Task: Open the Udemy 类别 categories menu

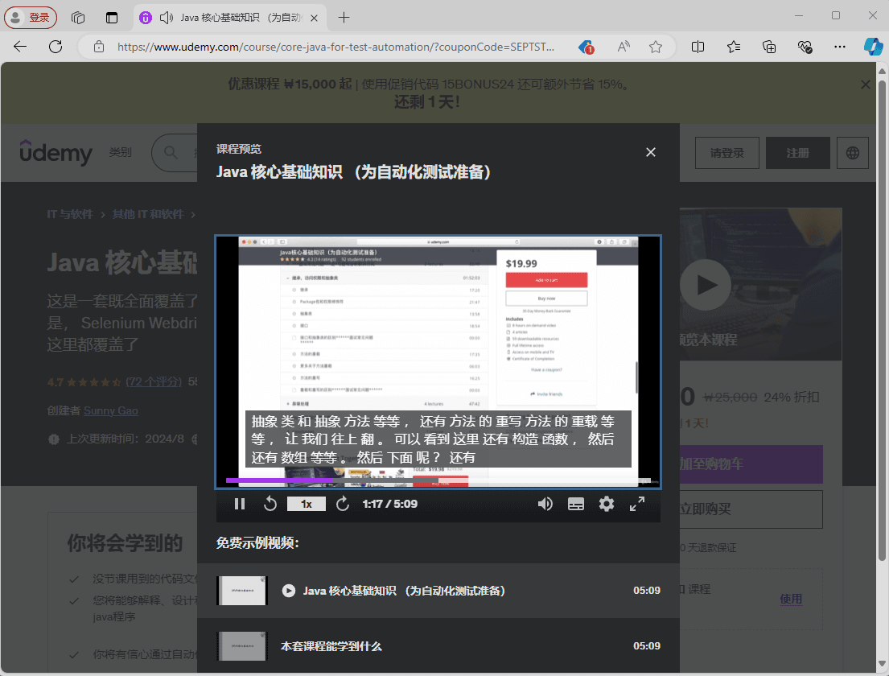Action: point(121,153)
